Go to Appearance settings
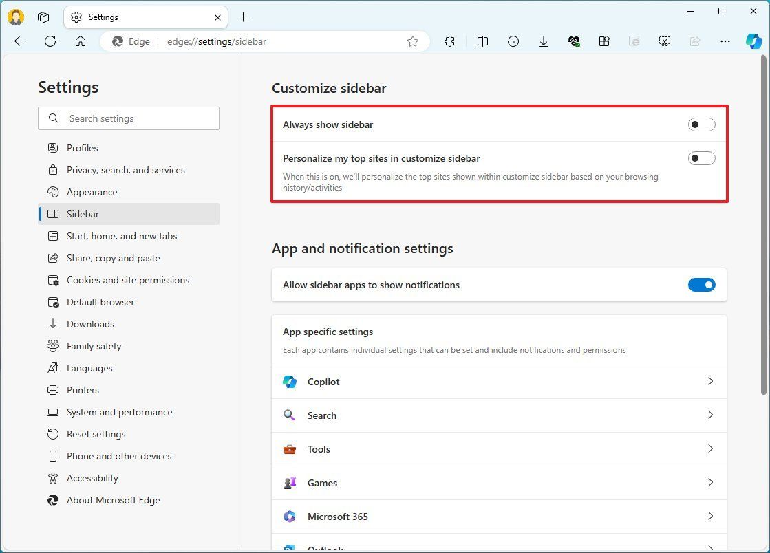 90,192
